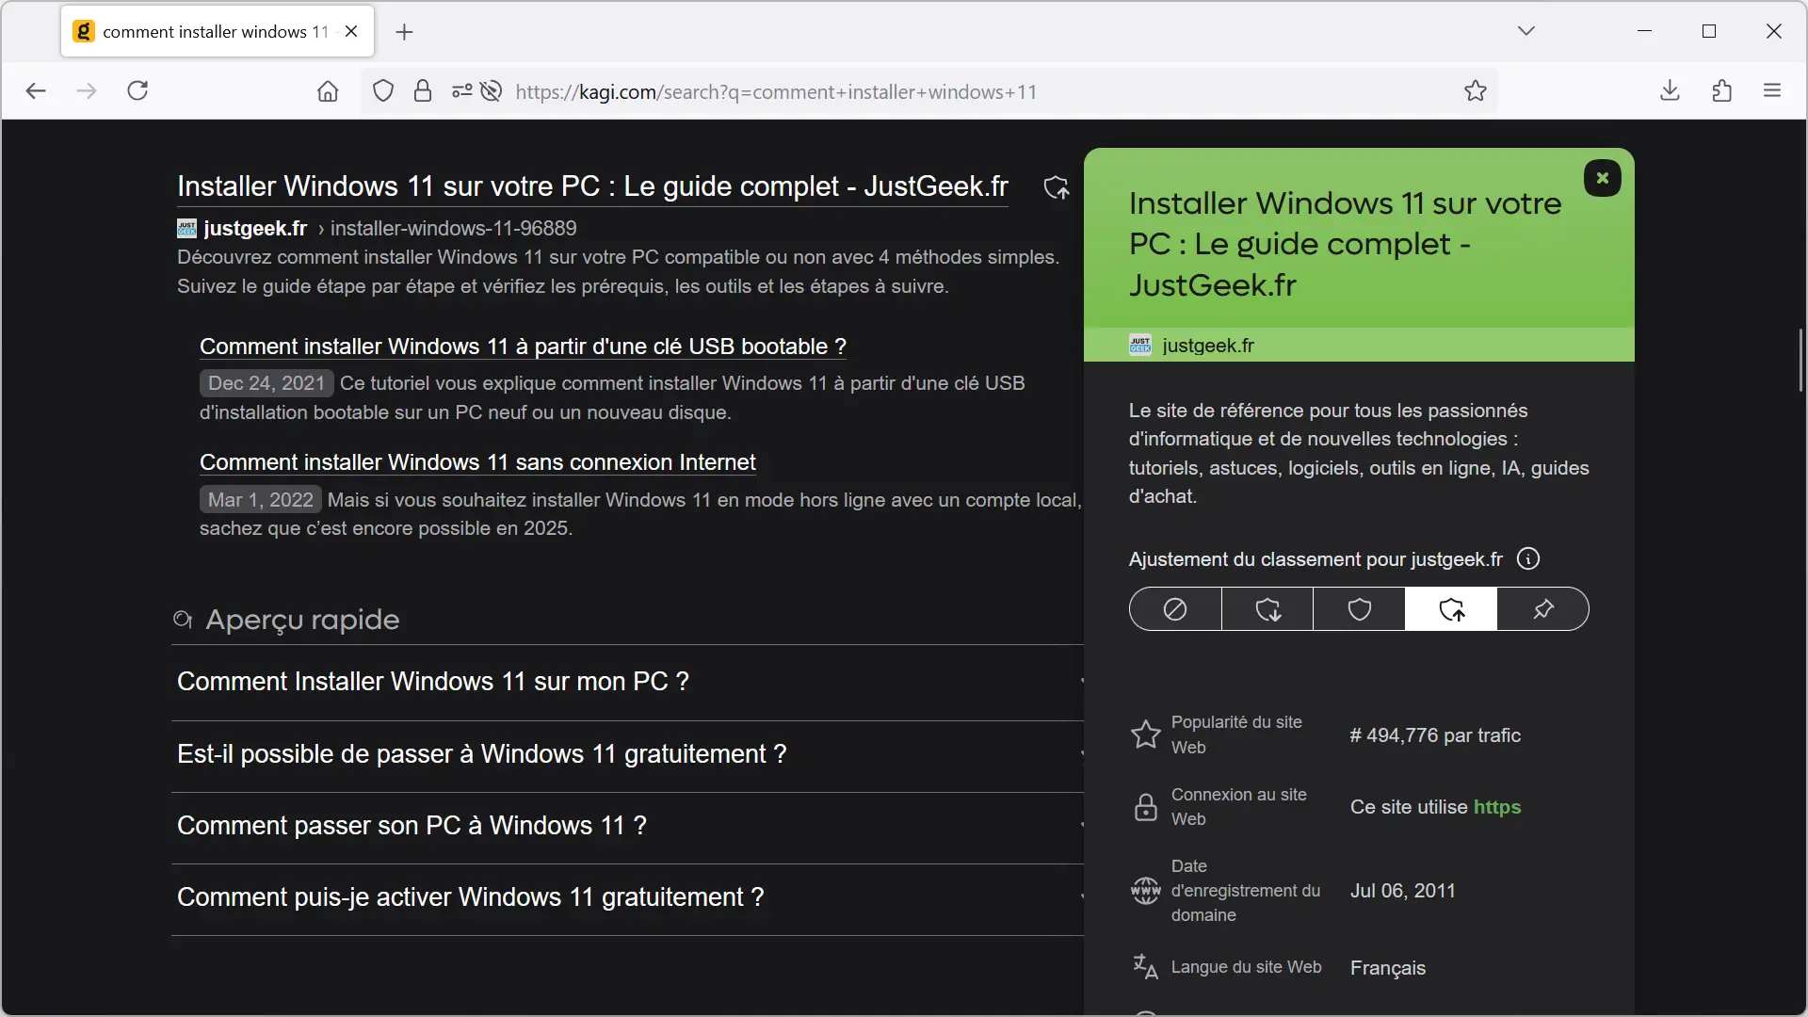Maximize the browser window
The width and height of the screenshot is (1808, 1017).
[x=1709, y=31]
